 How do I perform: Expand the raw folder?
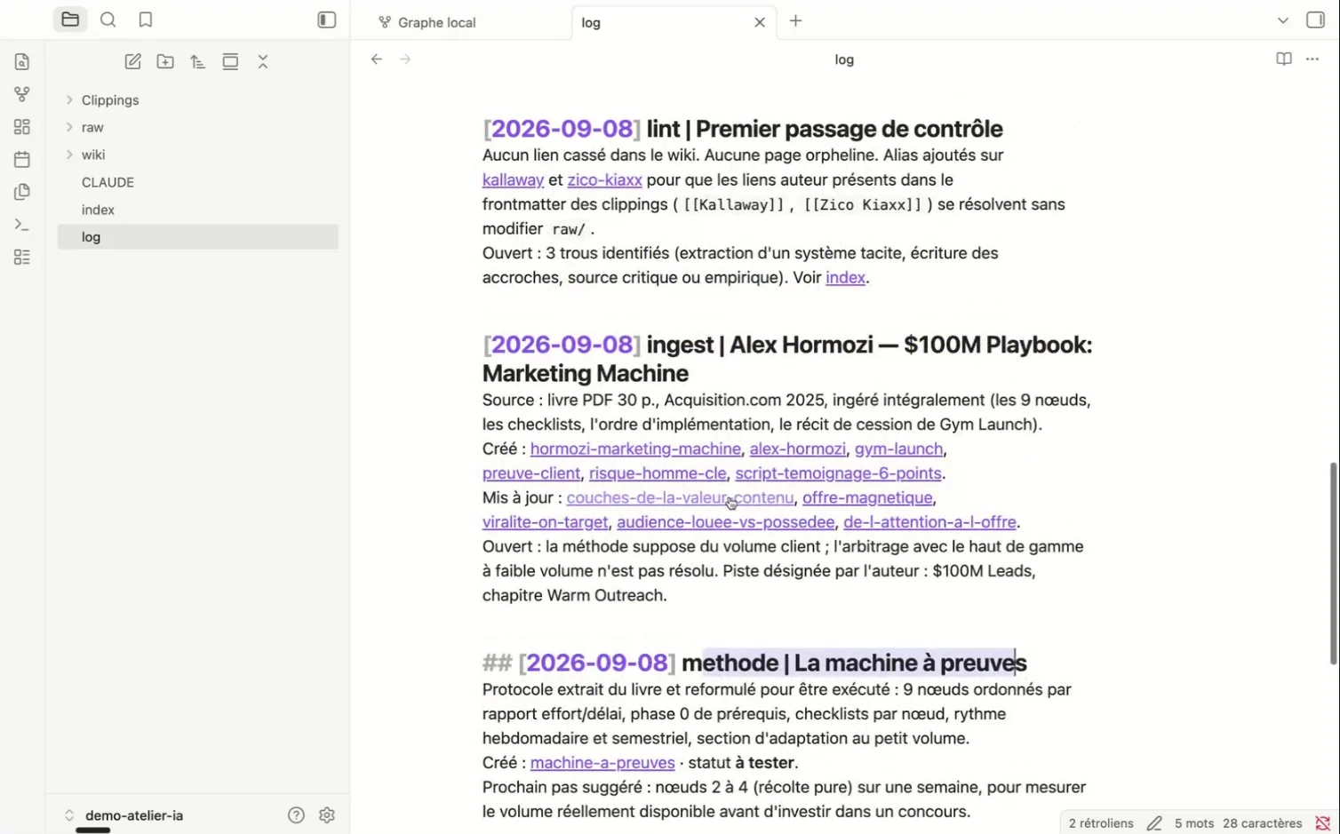point(197,127)
